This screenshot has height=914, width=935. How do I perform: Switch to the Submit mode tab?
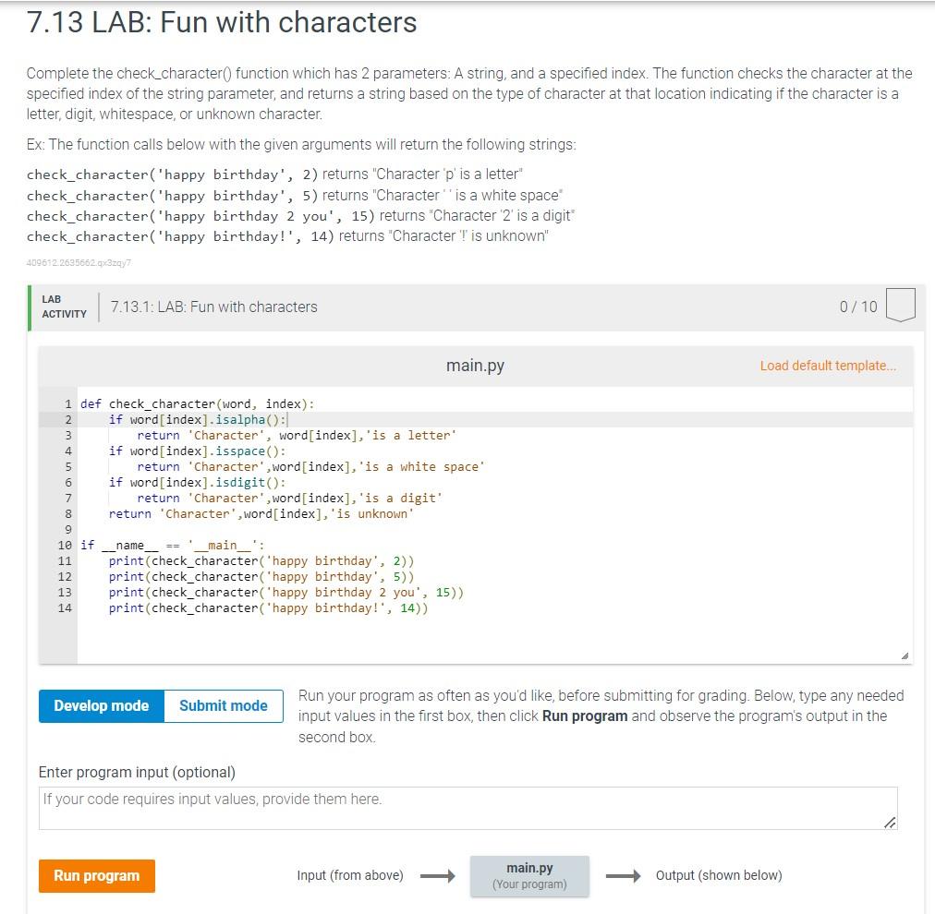(x=222, y=705)
